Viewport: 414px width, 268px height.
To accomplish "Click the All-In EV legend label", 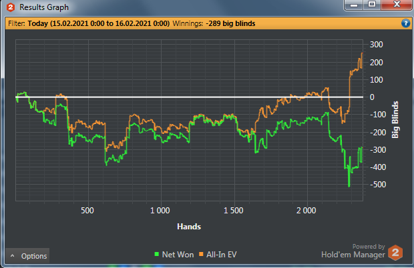I will 222,255.
